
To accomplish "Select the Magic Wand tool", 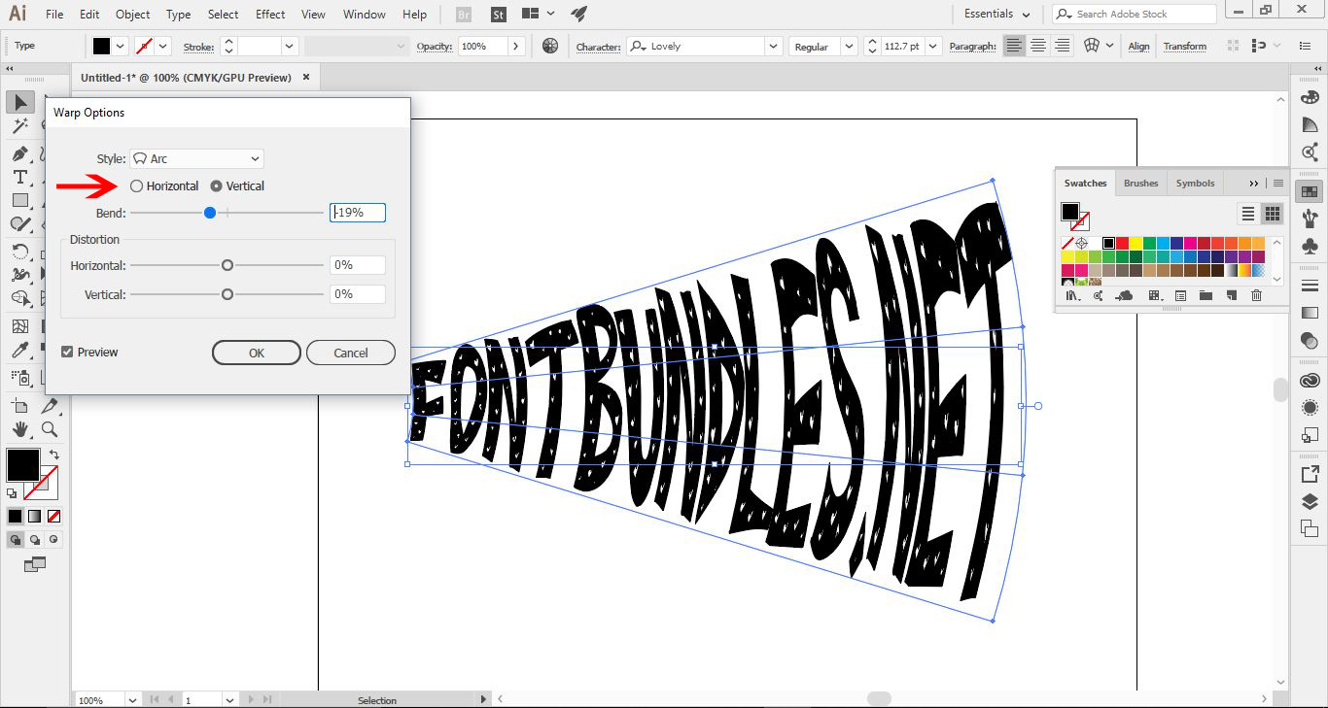I will point(20,126).
